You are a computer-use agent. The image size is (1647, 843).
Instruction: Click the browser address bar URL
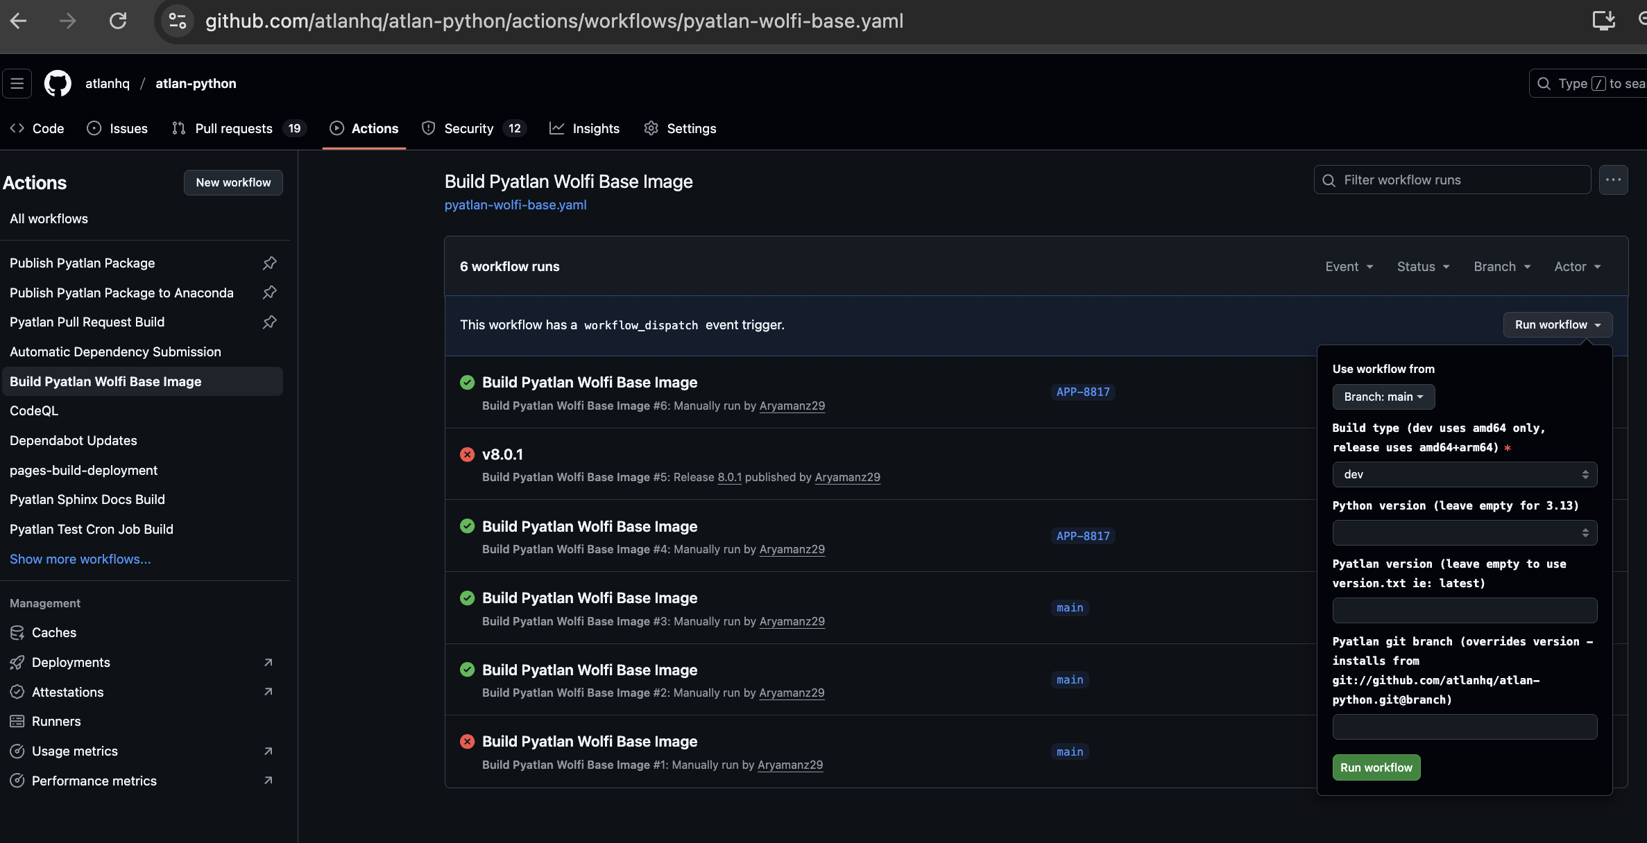(x=554, y=21)
